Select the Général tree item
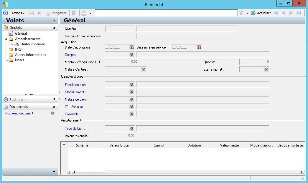 tap(21, 34)
